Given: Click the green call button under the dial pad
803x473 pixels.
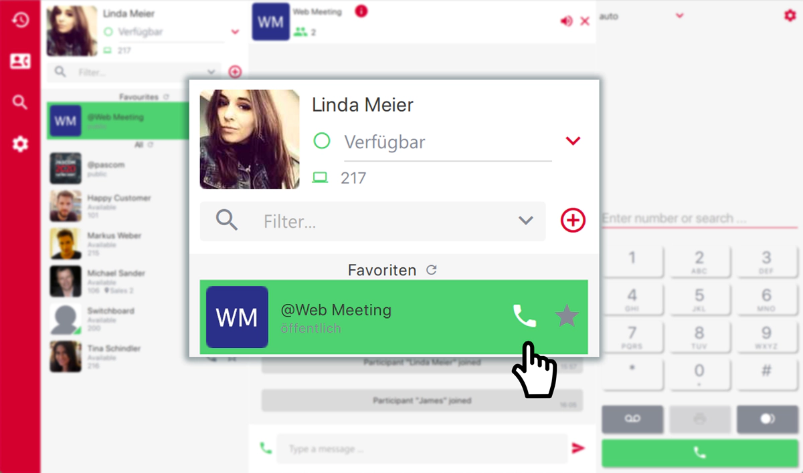Looking at the screenshot, I should [x=700, y=453].
